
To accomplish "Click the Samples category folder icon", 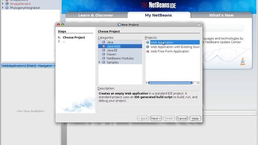I will tap(104, 62).
